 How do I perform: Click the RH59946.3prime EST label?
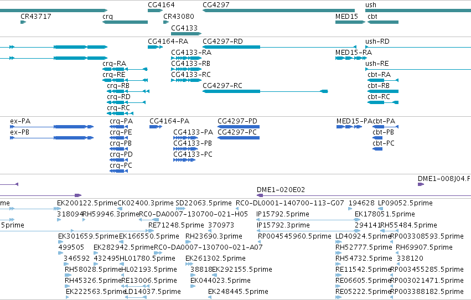pyautogui.click(x=111, y=214)
